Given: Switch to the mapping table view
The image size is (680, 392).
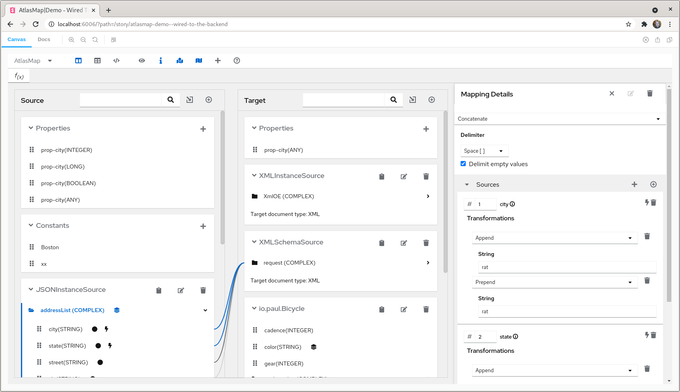Looking at the screenshot, I should click(97, 61).
